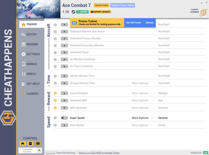This screenshot has height=155, width=209.
Task: Click the LATEST version badge
Action: pos(82,12)
